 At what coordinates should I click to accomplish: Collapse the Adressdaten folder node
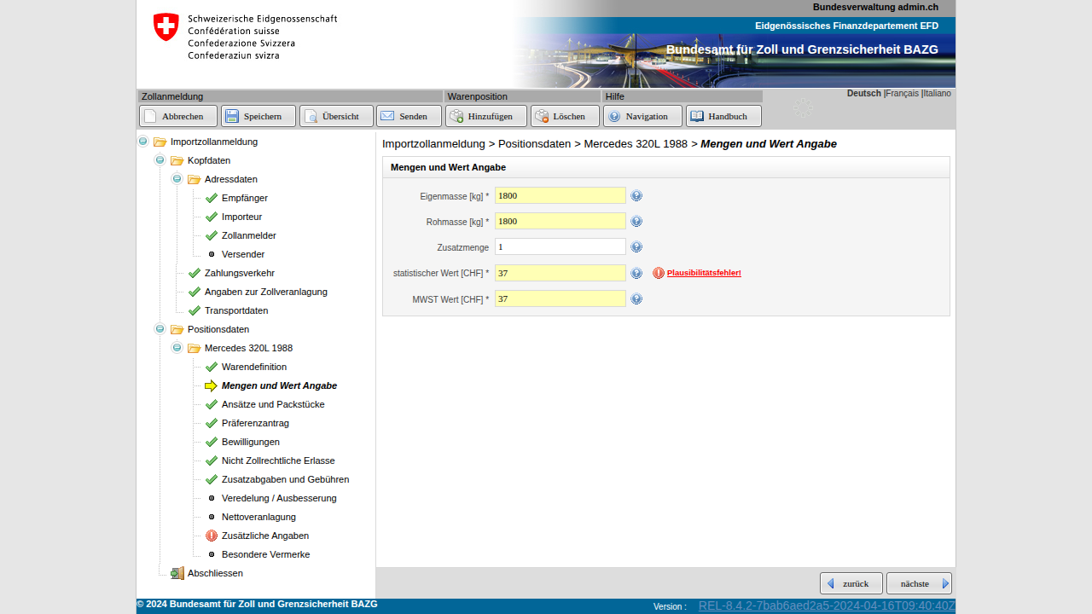[177, 179]
